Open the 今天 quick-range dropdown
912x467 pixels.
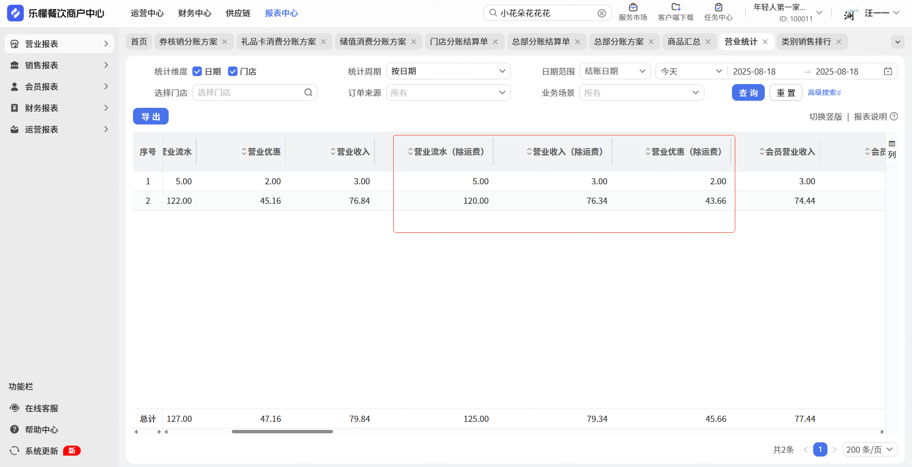click(691, 71)
